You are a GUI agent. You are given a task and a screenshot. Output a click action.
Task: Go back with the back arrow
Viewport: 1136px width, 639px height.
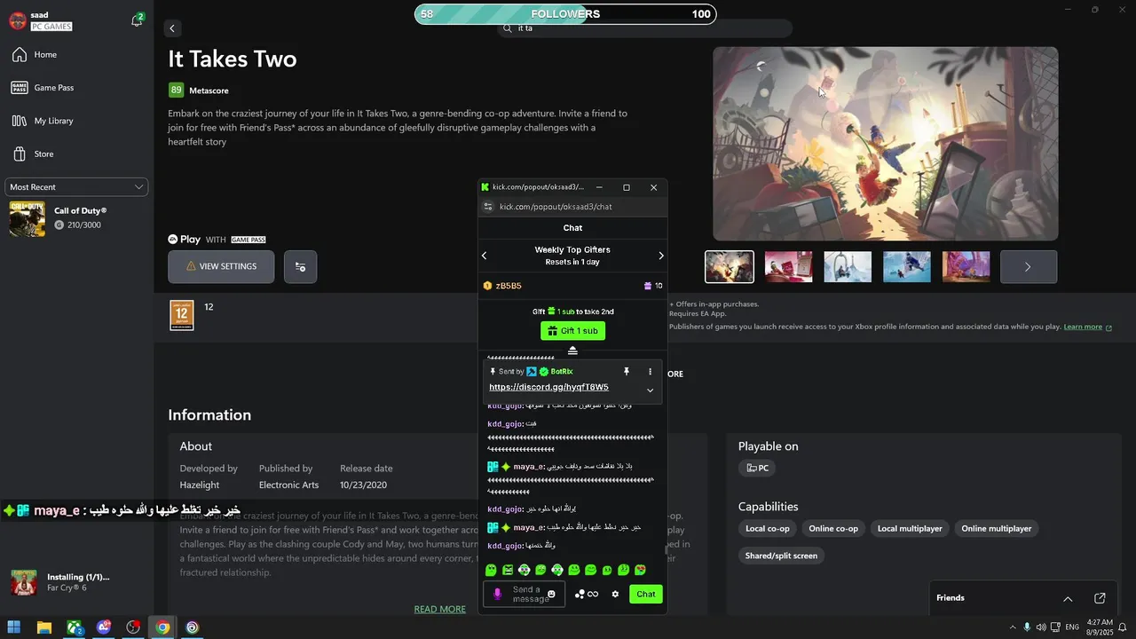(172, 28)
